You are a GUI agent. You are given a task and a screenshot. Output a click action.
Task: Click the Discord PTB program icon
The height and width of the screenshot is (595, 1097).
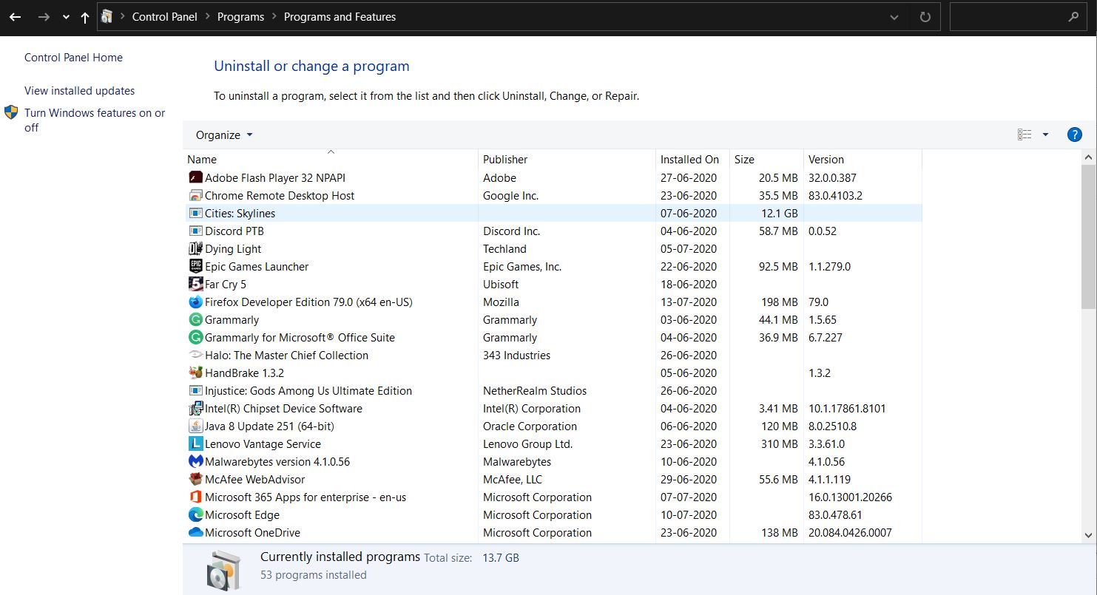[x=195, y=231]
